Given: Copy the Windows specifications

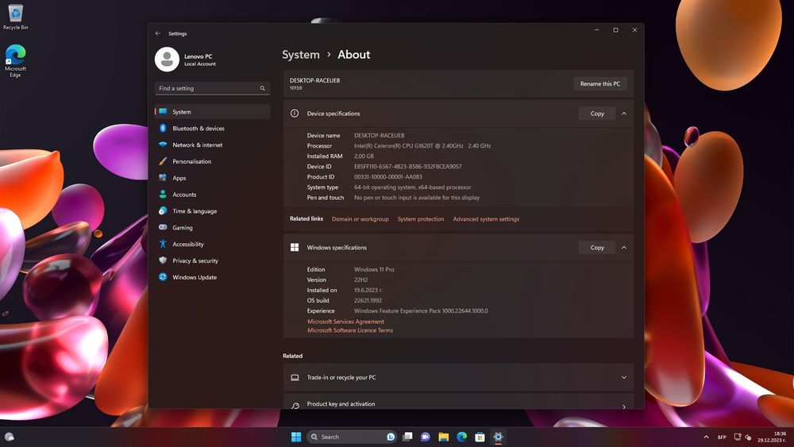Looking at the screenshot, I should pos(597,248).
